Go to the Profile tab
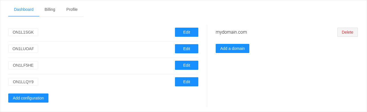Image resolution: width=367 pixels, height=112 pixels. point(72,9)
